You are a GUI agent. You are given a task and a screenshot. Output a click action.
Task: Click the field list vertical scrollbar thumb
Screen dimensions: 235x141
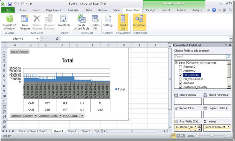click(229, 71)
